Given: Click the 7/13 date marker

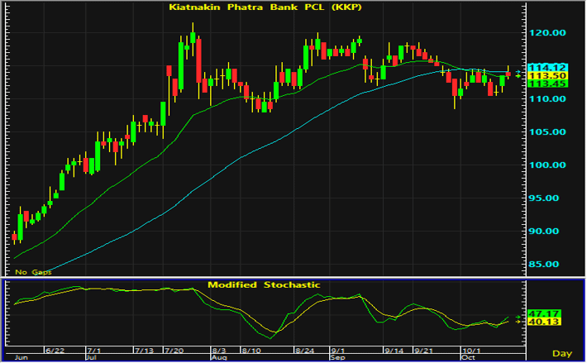Looking at the screenshot, I should [145, 351].
